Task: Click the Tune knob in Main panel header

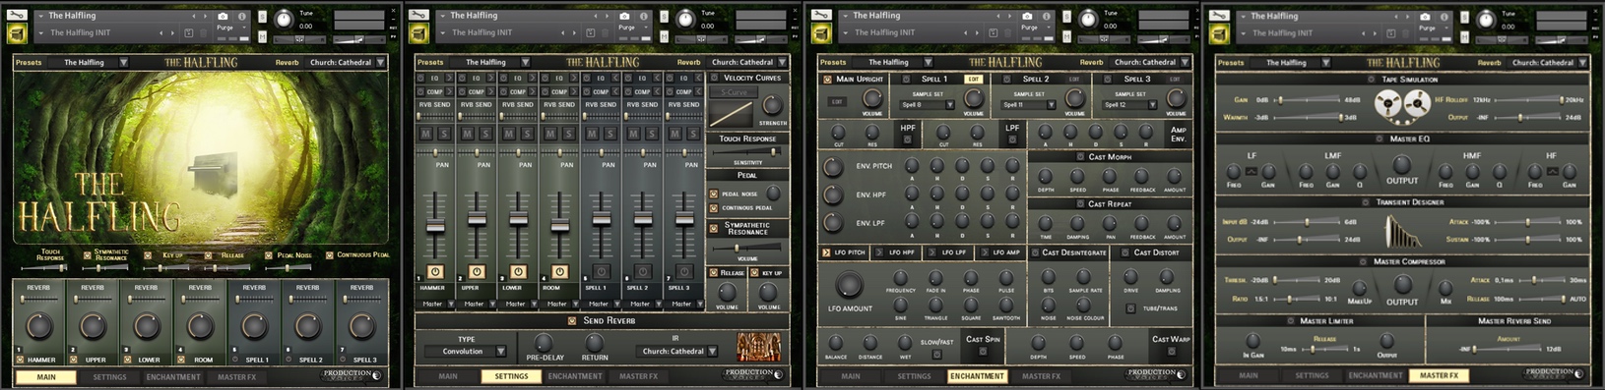Action: 284,19
